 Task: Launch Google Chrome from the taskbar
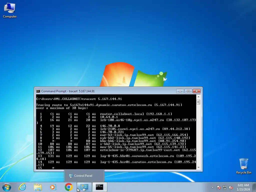(68, 187)
